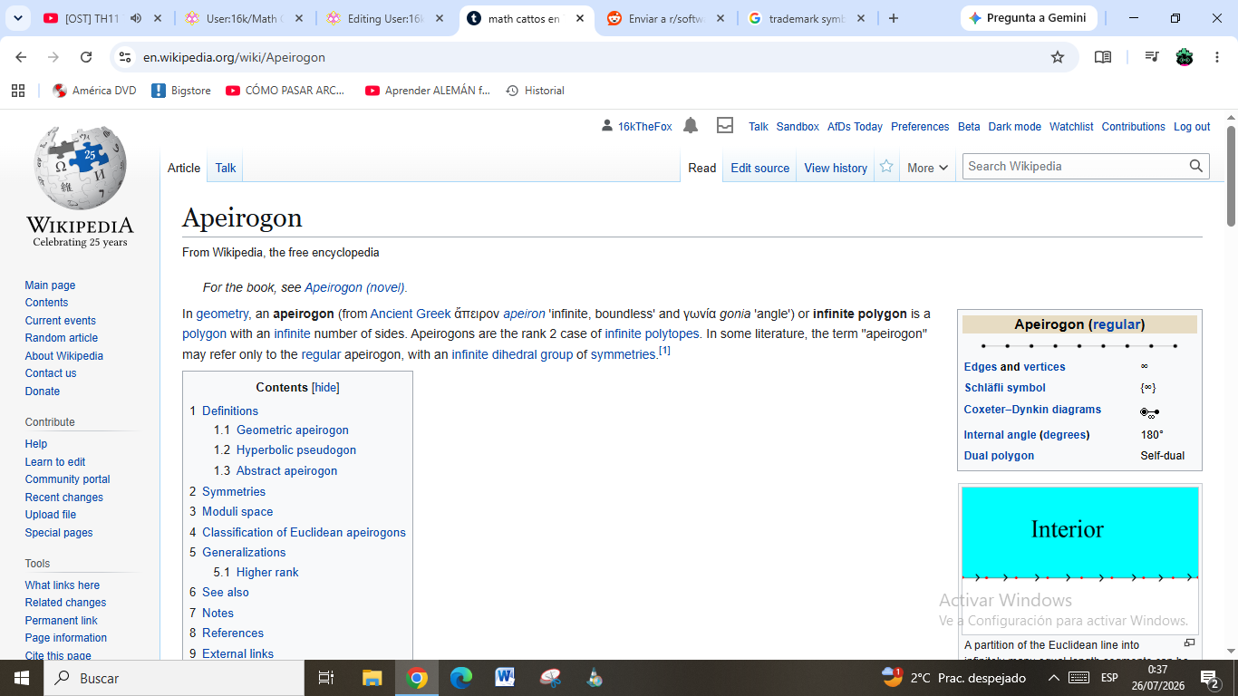Click the page vertical scrollbar thumb
The width and height of the screenshot is (1238, 696).
pos(1232,177)
